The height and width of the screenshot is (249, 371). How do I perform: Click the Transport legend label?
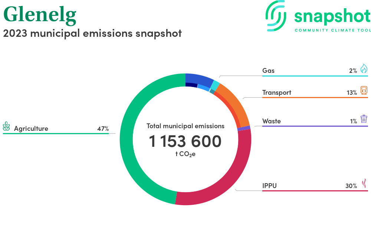coord(276,93)
